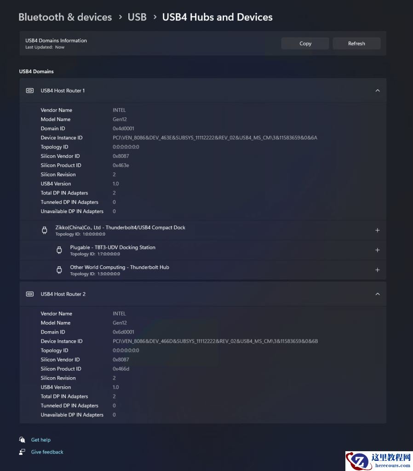Collapse the USB4 Host Router 1 section
The height and width of the screenshot is (471, 413).
(378, 91)
